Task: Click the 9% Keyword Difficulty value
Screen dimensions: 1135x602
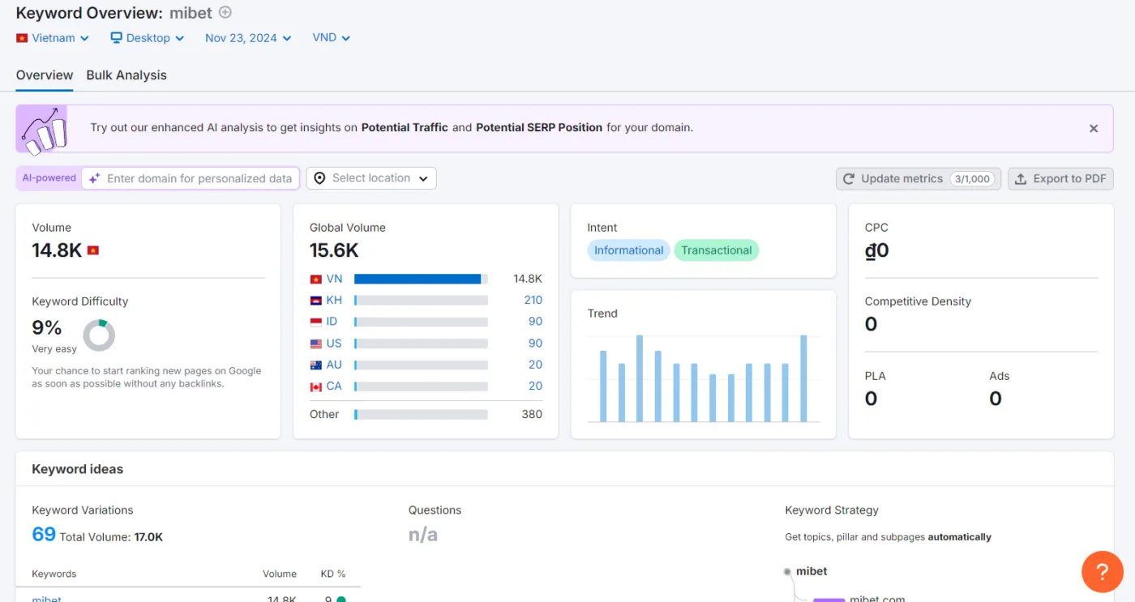Action: [47, 327]
